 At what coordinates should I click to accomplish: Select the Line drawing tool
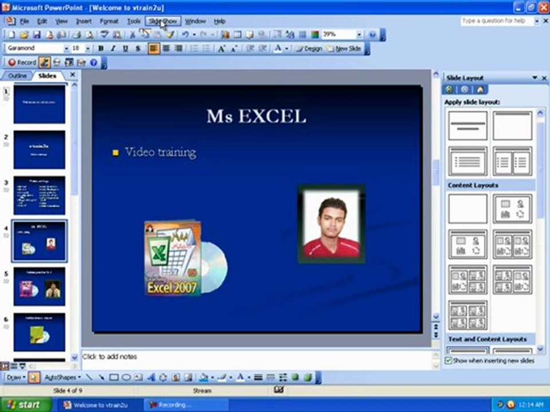pyautogui.click(x=89, y=377)
